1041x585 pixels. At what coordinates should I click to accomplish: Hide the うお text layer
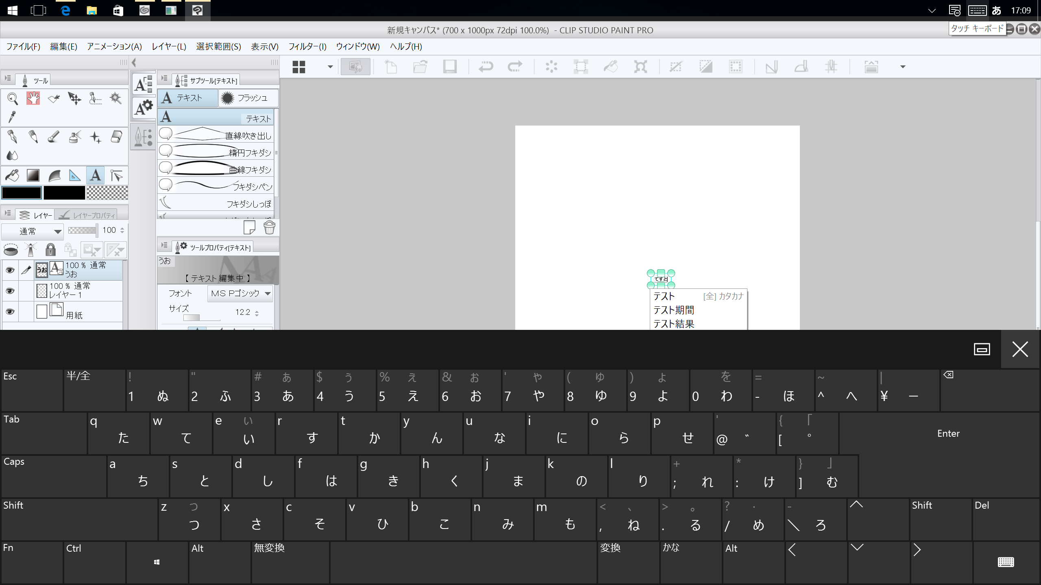pyautogui.click(x=10, y=270)
